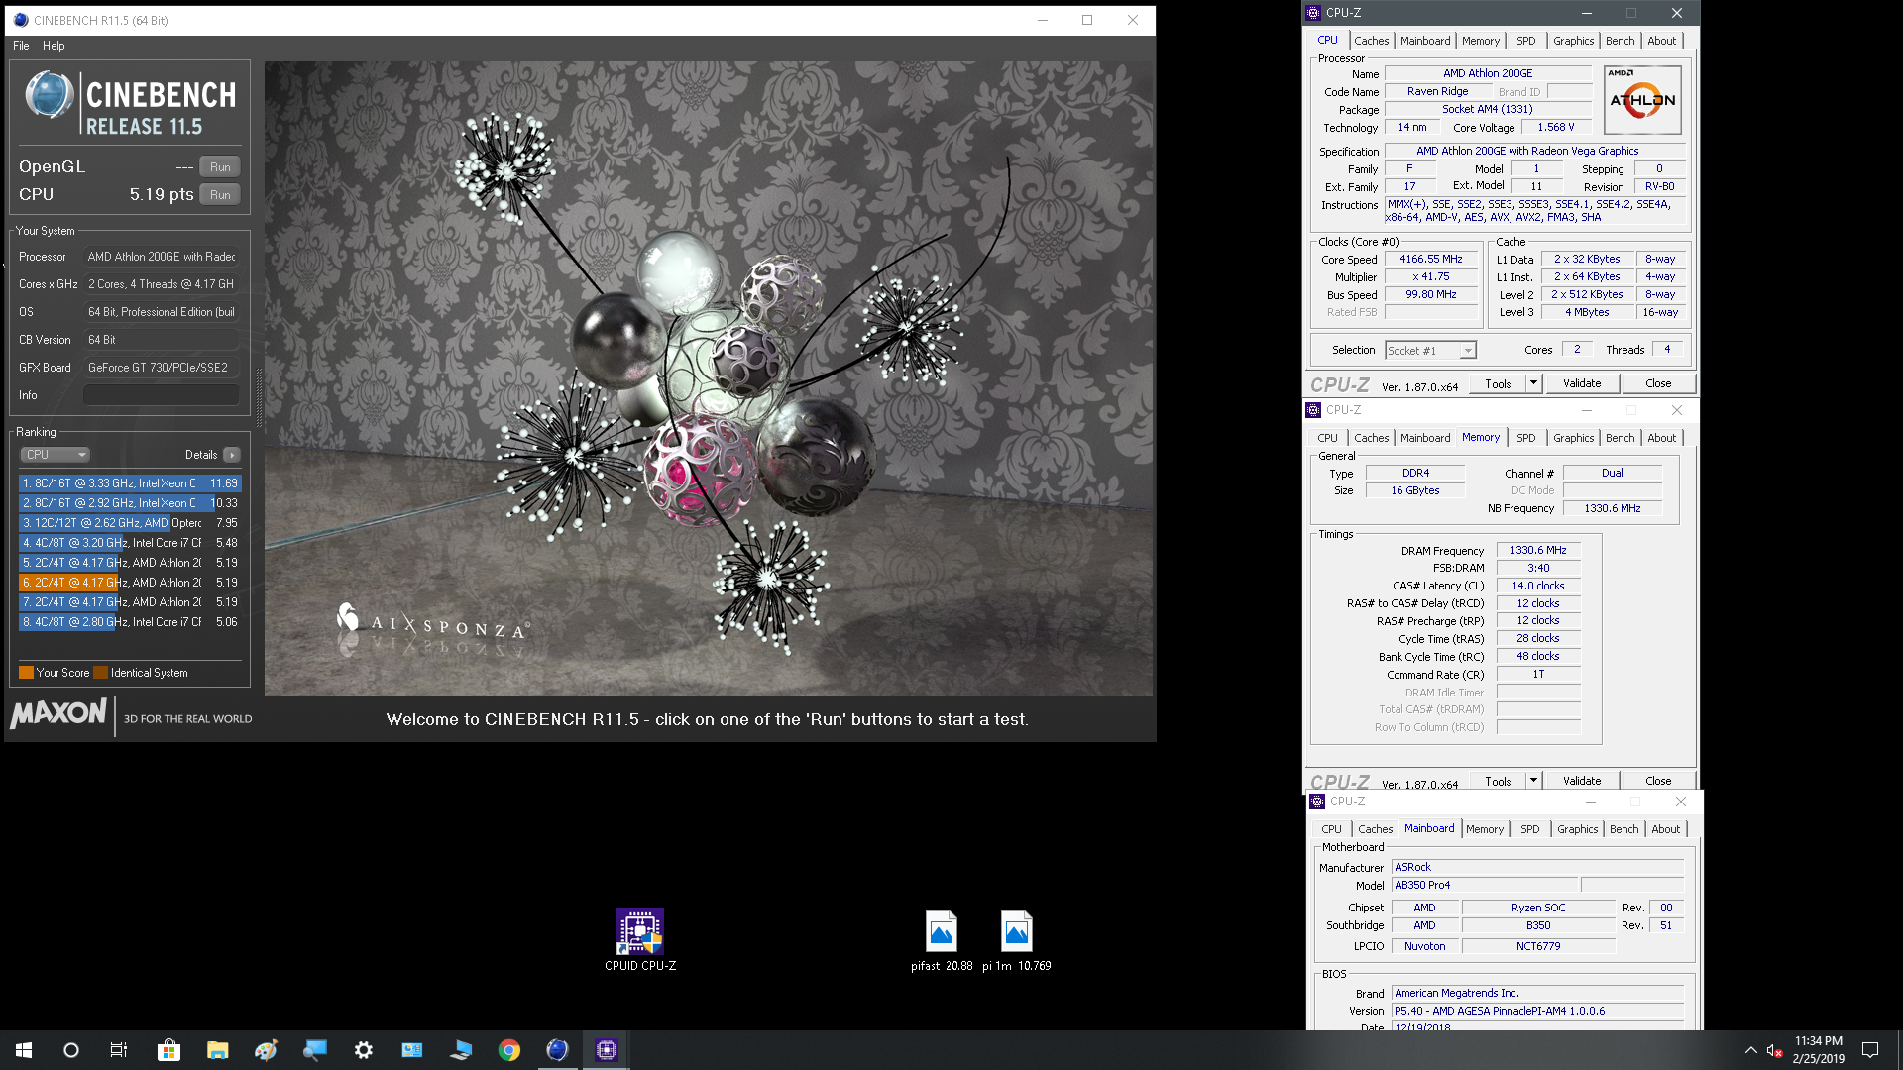Click Close button in top CPU-Z window
The height and width of the screenshot is (1070, 1903).
pos(1658,383)
